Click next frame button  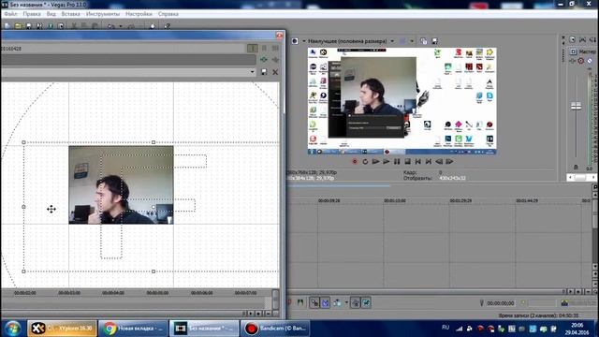click(449, 162)
